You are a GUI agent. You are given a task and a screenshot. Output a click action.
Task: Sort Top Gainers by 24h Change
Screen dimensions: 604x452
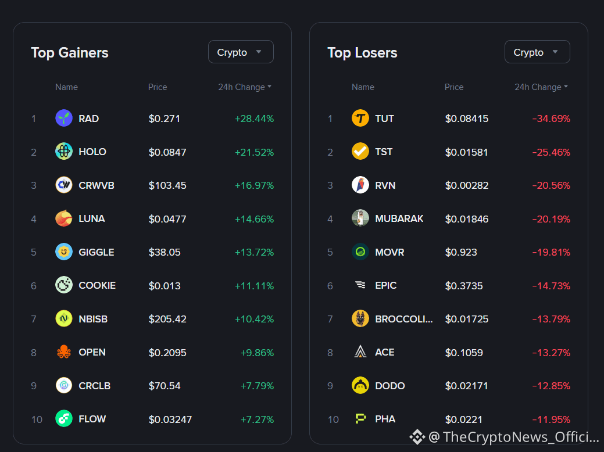click(245, 87)
